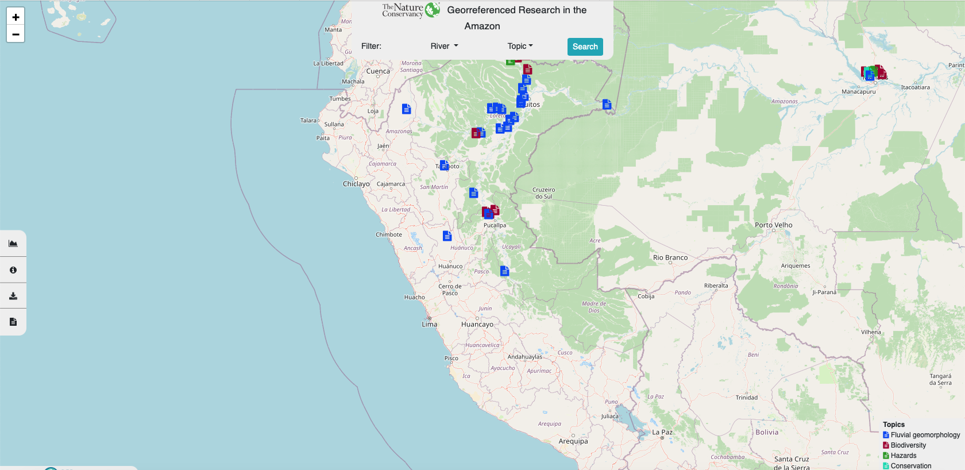Select blue document marker near Pasco
965x470 pixels.
point(504,271)
